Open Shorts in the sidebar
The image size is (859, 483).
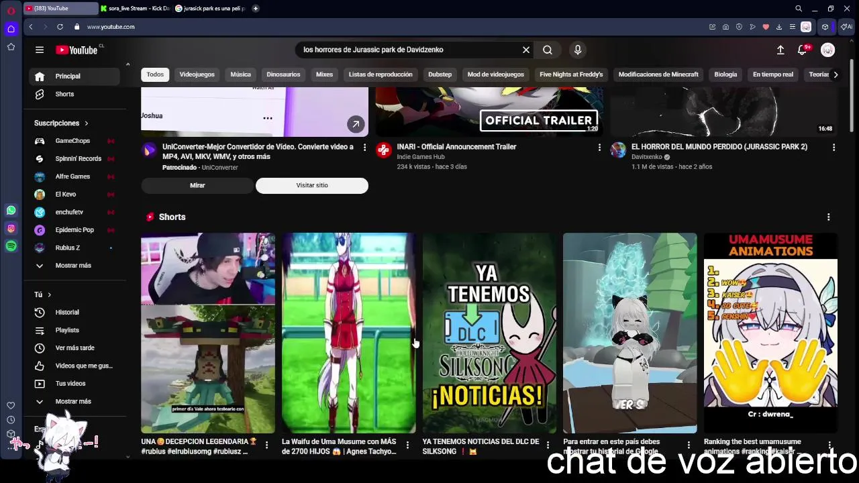[x=74, y=94]
